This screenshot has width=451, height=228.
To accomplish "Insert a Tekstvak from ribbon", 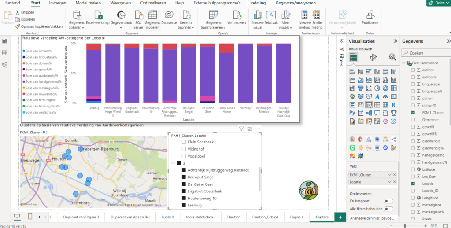I will point(271,15).
